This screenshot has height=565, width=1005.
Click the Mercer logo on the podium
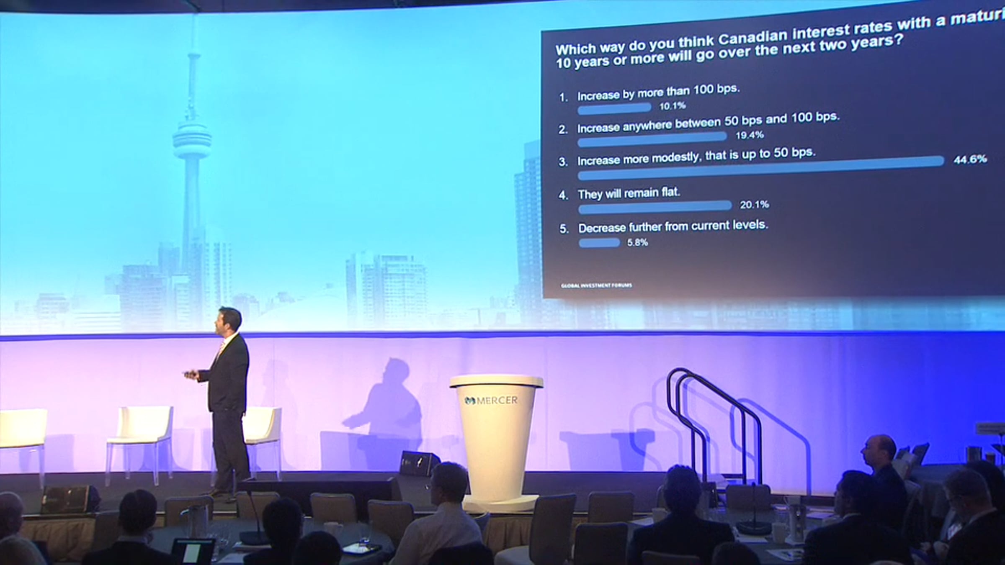(x=491, y=401)
